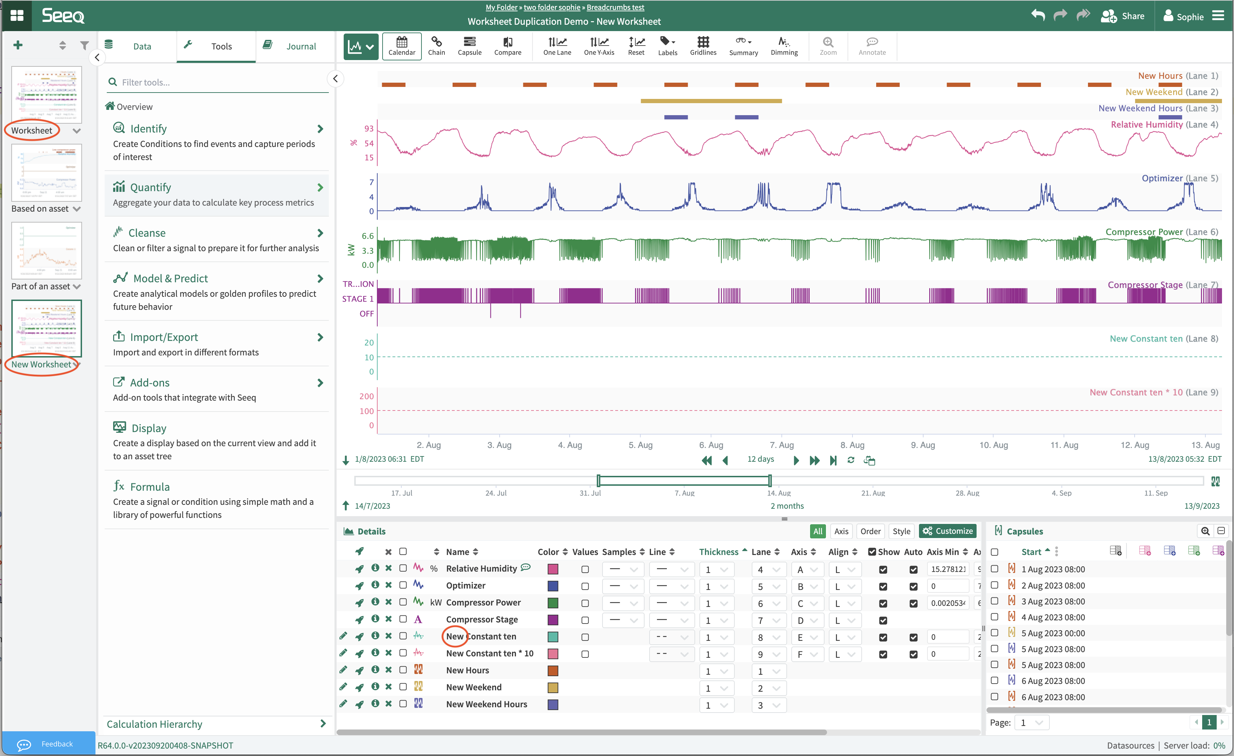
Task: Open the Seeq home grid icon
Action: (x=17, y=16)
